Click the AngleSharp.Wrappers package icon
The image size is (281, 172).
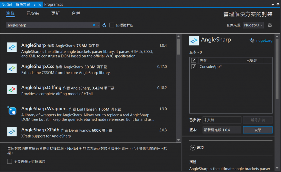pos(12,110)
